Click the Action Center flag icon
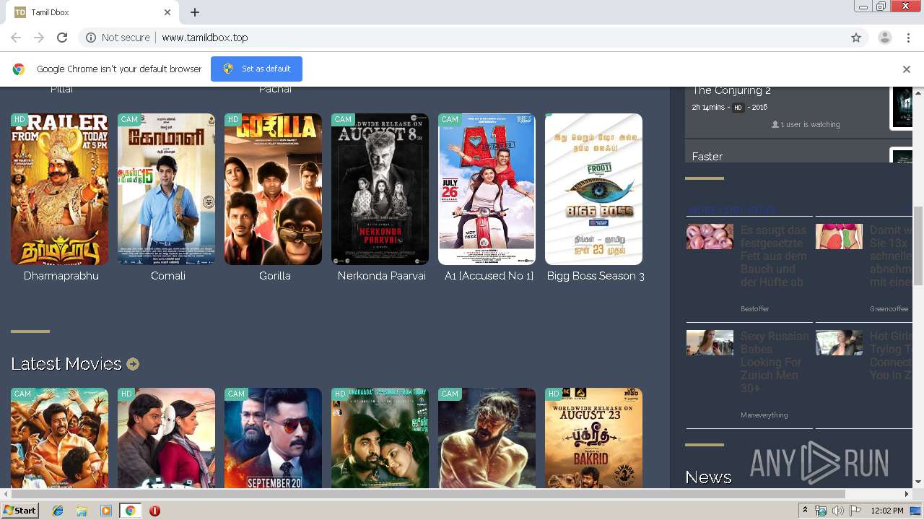 point(855,511)
